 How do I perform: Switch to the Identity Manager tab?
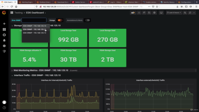[168, 2]
